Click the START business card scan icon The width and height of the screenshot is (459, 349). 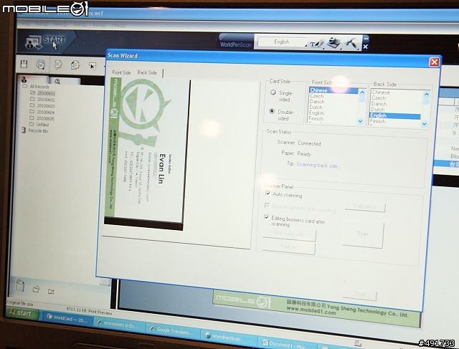coord(34,43)
